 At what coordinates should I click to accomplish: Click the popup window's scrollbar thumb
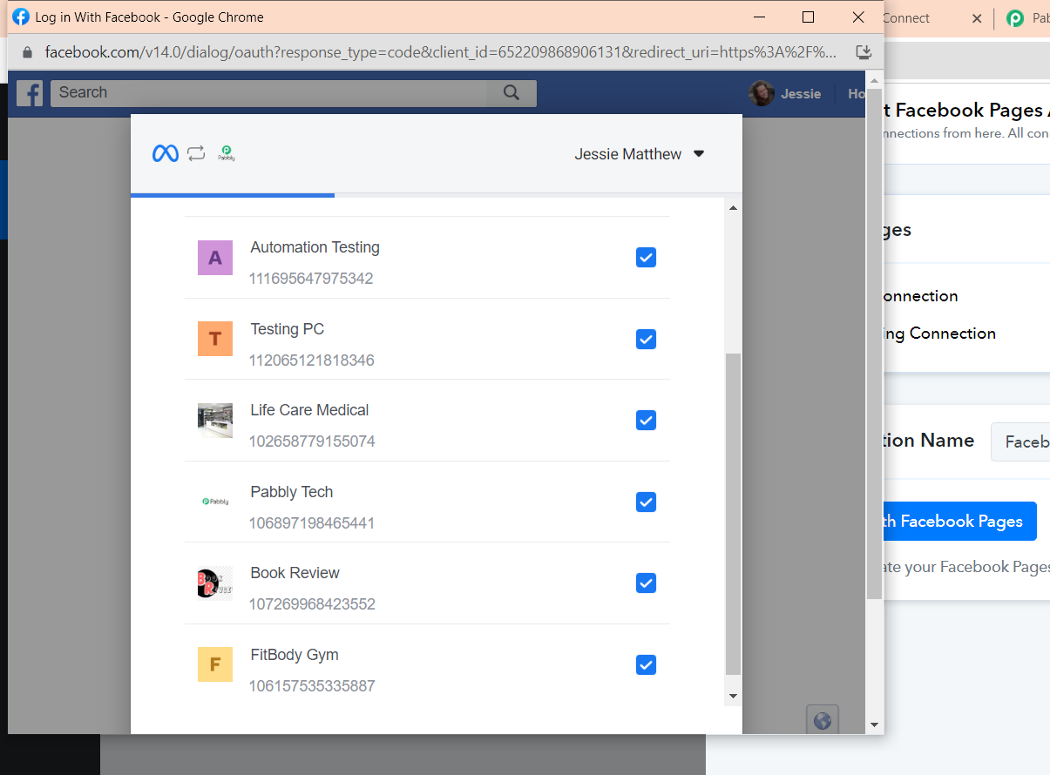(x=874, y=343)
